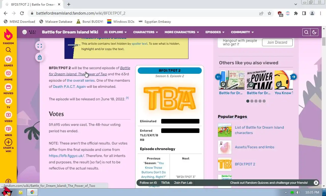This screenshot has width=326, height=196.
Task: Open the Fandom sidebar search icon
Action: click(x=8, y=50)
